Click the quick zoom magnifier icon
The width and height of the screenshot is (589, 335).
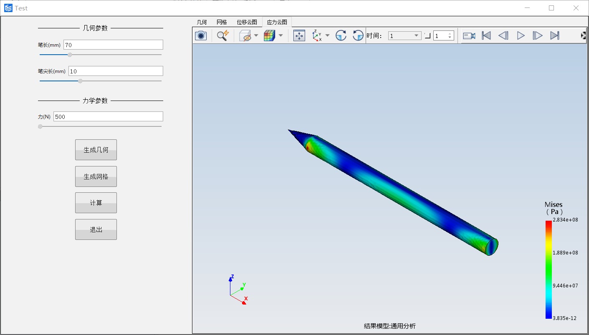223,36
